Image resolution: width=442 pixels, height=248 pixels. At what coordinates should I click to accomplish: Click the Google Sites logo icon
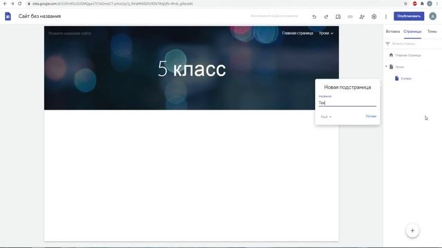click(8, 17)
